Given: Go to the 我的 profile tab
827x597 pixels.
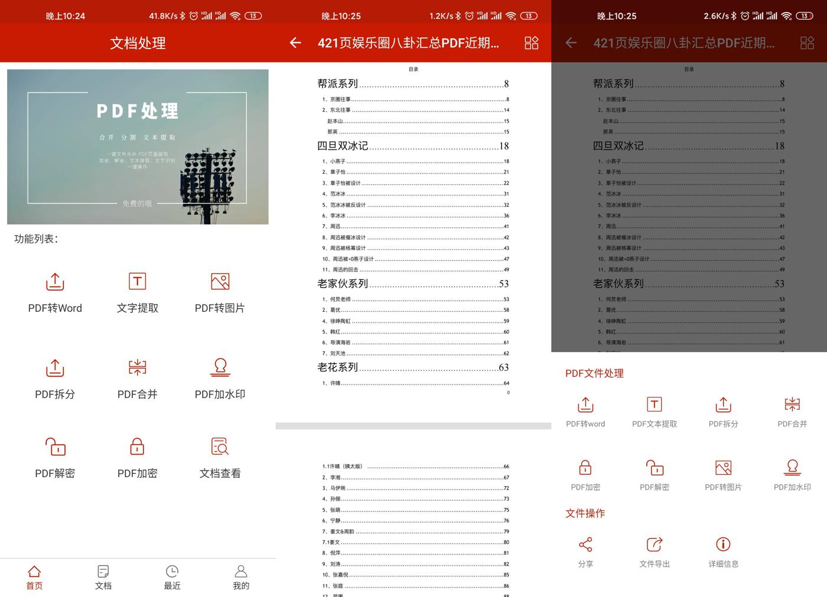Looking at the screenshot, I should pyautogui.click(x=241, y=577).
